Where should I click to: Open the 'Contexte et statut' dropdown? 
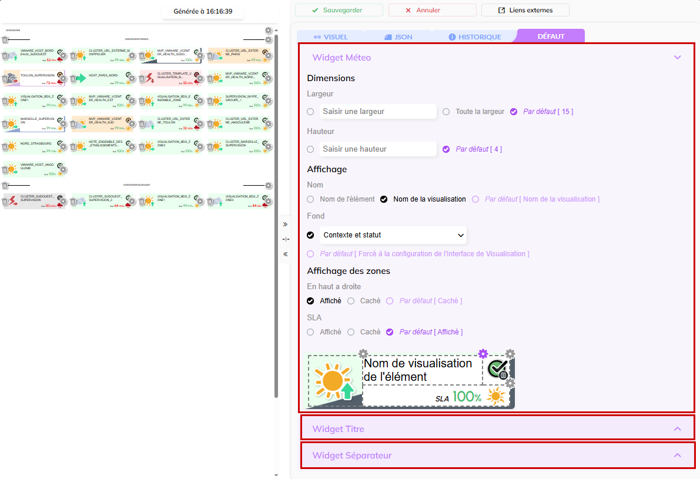click(393, 235)
